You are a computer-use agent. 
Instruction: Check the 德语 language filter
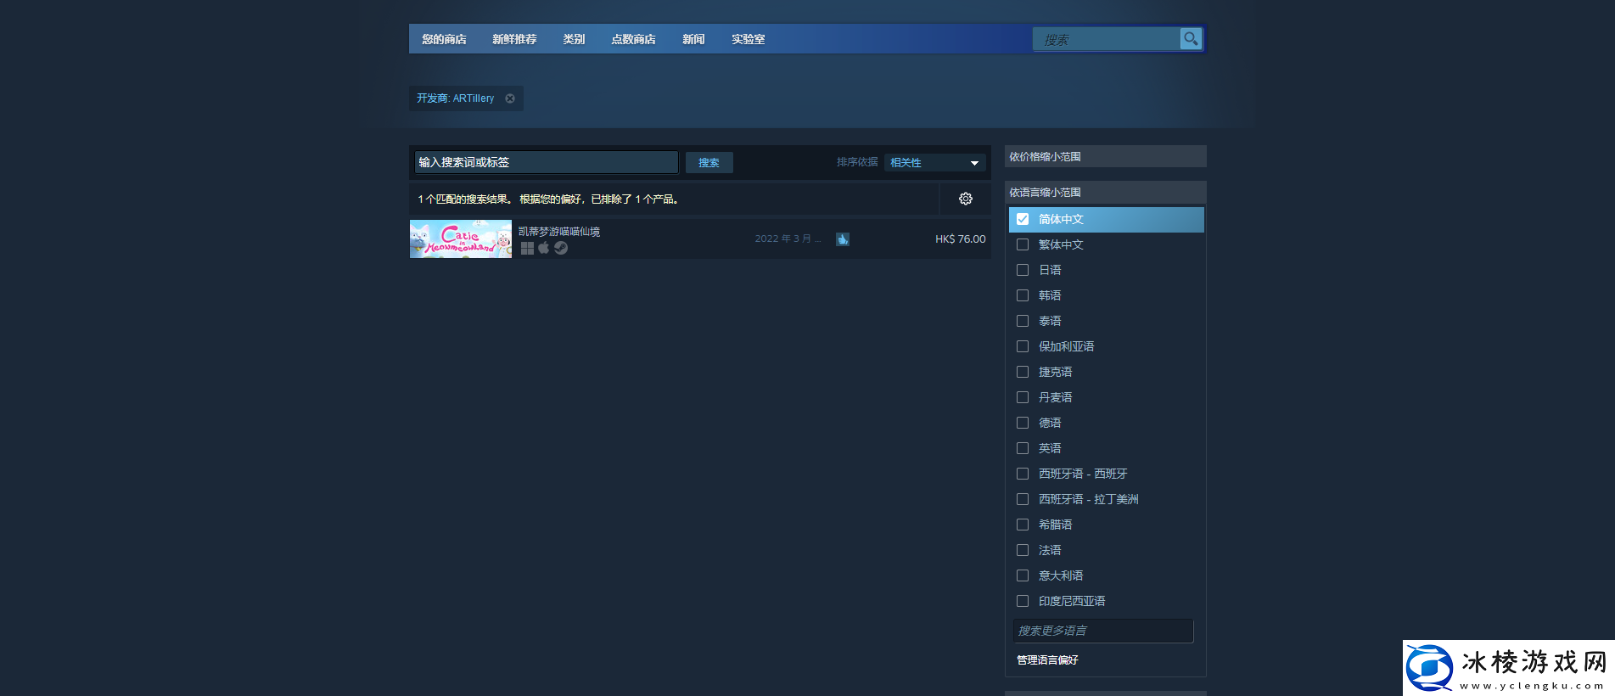pyautogui.click(x=1023, y=423)
